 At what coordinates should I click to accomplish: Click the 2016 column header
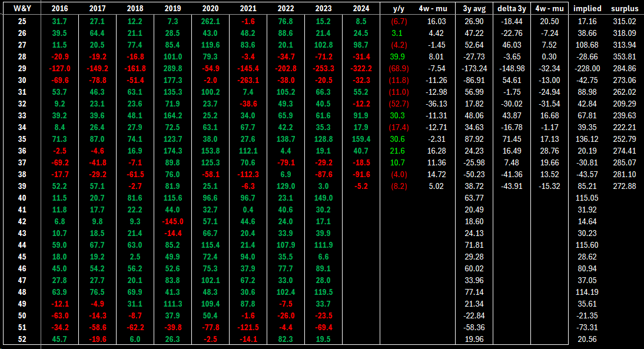point(59,9)
